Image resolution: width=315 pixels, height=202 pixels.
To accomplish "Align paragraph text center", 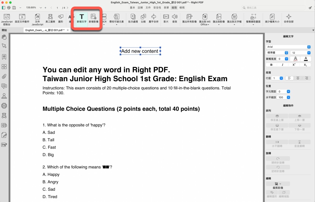I will [298, 78].
